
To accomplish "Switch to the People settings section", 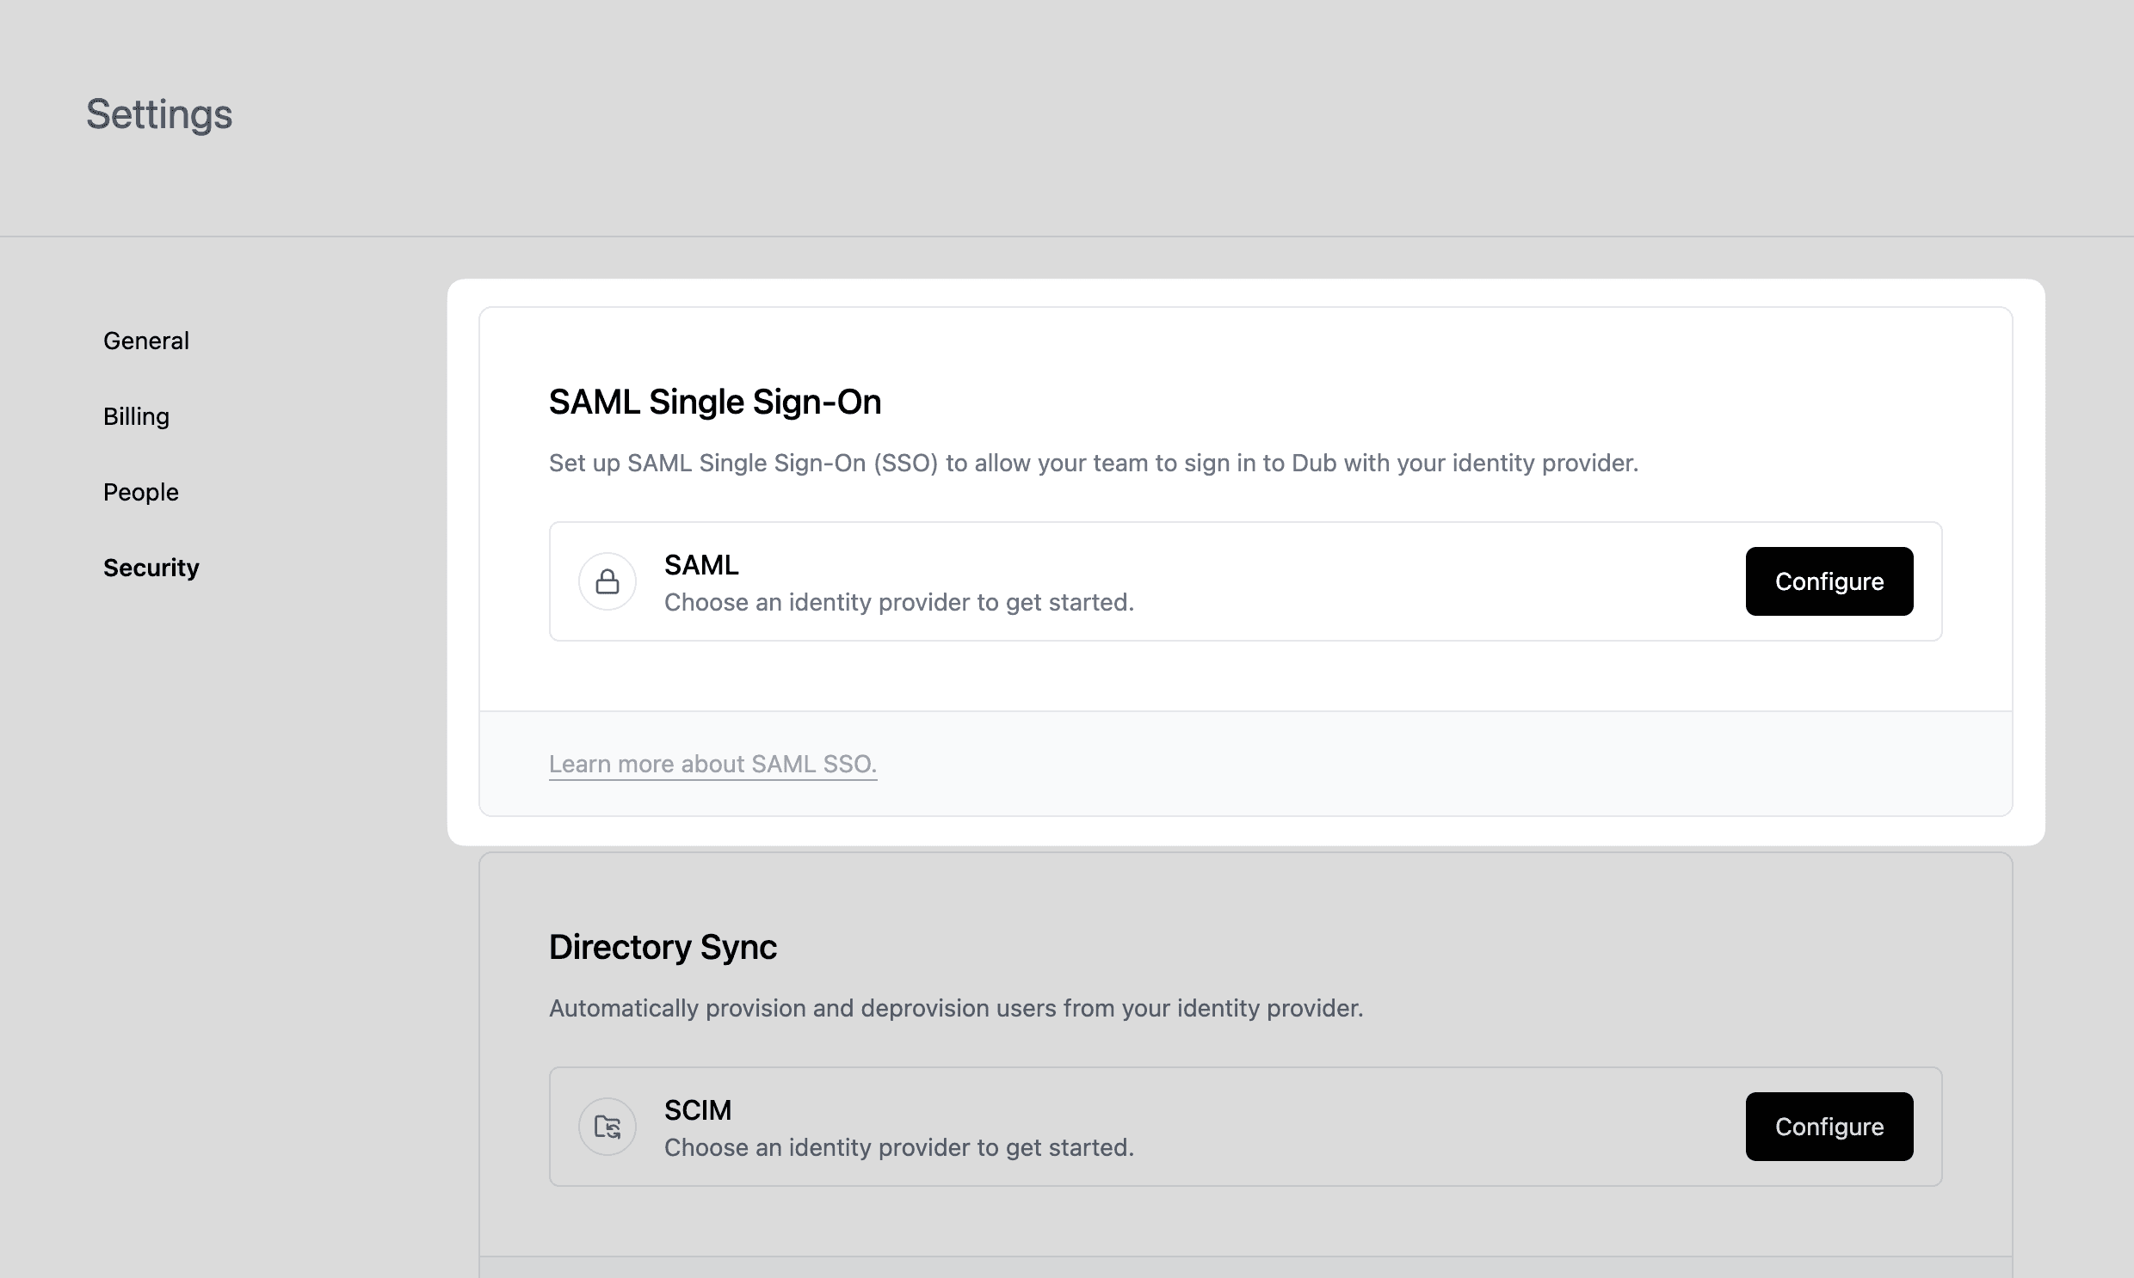I will pyautogui.click(x=140, y=492).
